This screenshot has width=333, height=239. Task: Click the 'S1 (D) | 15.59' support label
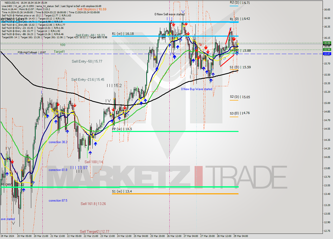[240, 67]
